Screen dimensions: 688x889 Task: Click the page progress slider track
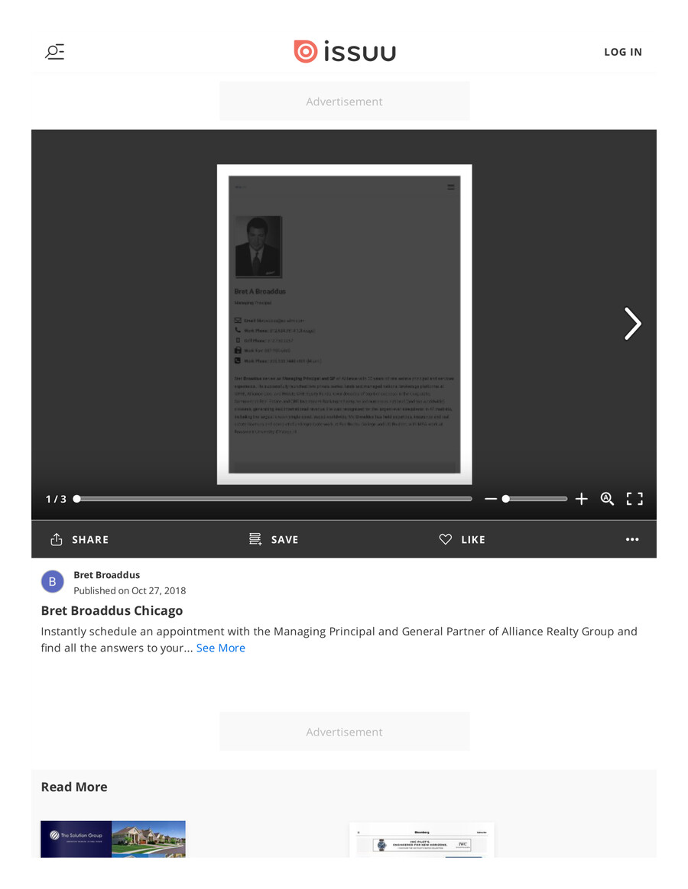[x=274, y=499]
